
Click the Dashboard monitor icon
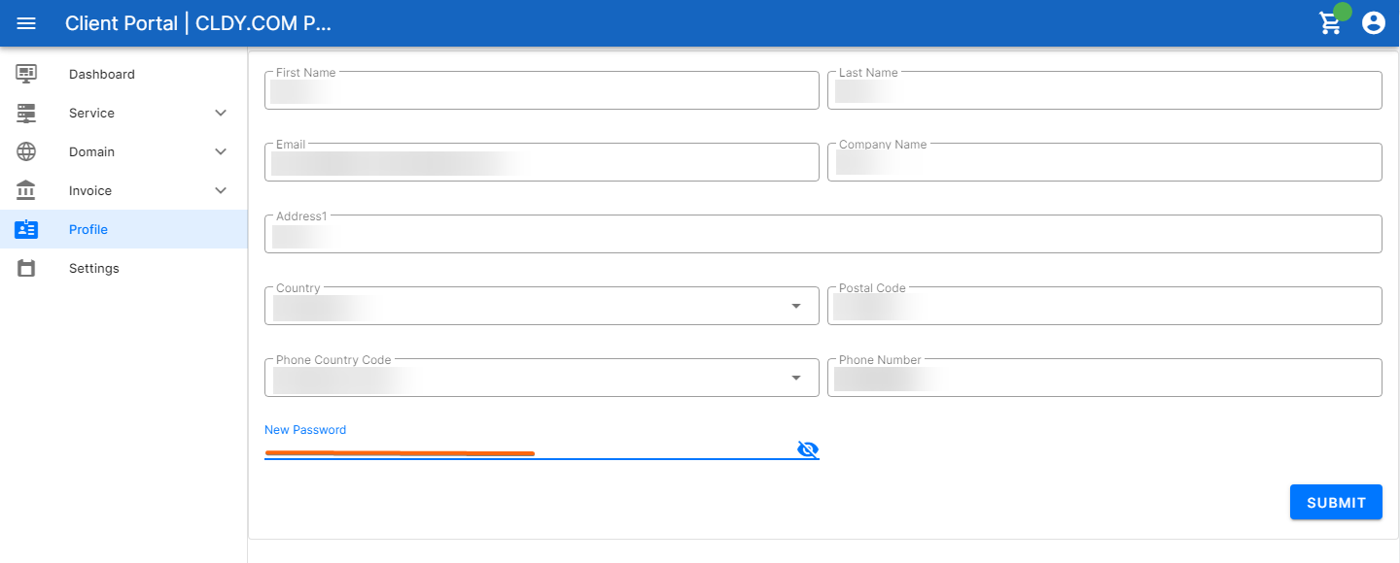point(26,74)
